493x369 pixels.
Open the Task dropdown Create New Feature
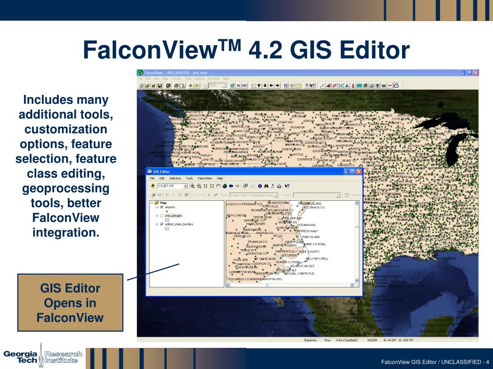pos(276,195)
